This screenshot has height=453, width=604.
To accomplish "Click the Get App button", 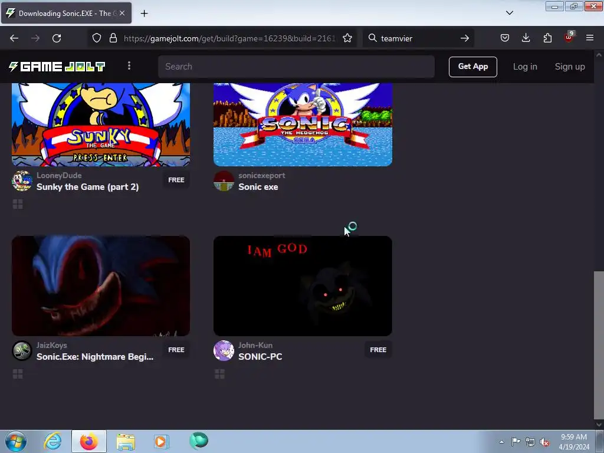I will (x=472, y=67).
